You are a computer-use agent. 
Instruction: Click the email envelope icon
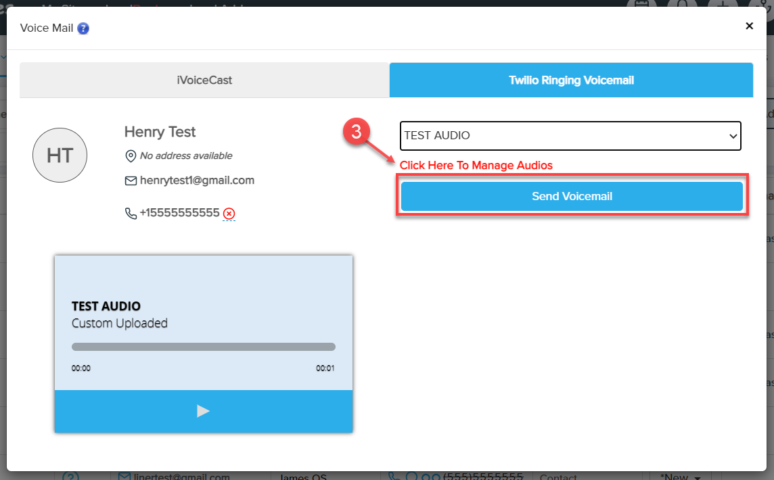[131, 181]
